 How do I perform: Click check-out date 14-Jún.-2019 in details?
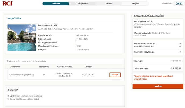(x=82, y=39)
